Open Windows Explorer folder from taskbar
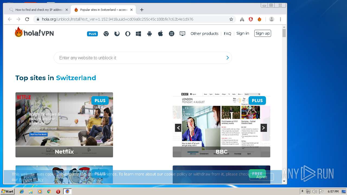The width and height of the screenshot is (347, 195). 31,191
